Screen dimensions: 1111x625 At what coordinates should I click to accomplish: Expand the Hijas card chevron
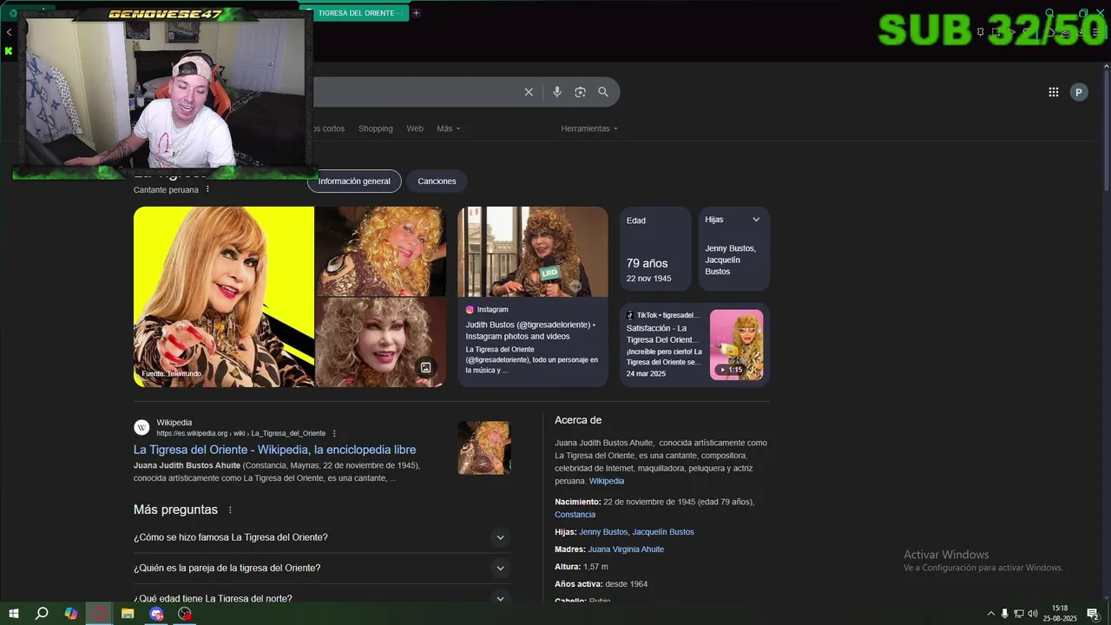[x=756, y=220]
